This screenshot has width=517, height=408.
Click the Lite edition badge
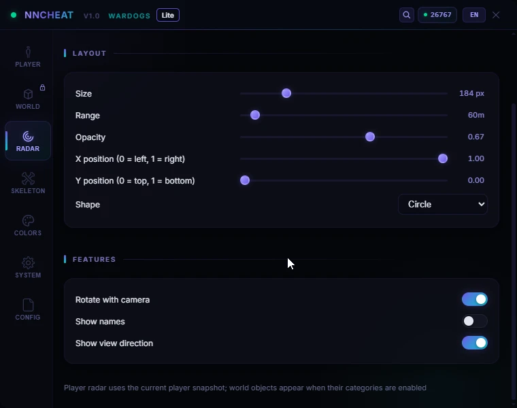pyautogui.click(x=168, y=15)
